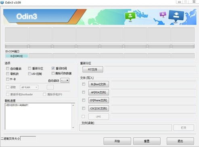Uncheck the 重设时间 checkbox

tap(53, 68)
